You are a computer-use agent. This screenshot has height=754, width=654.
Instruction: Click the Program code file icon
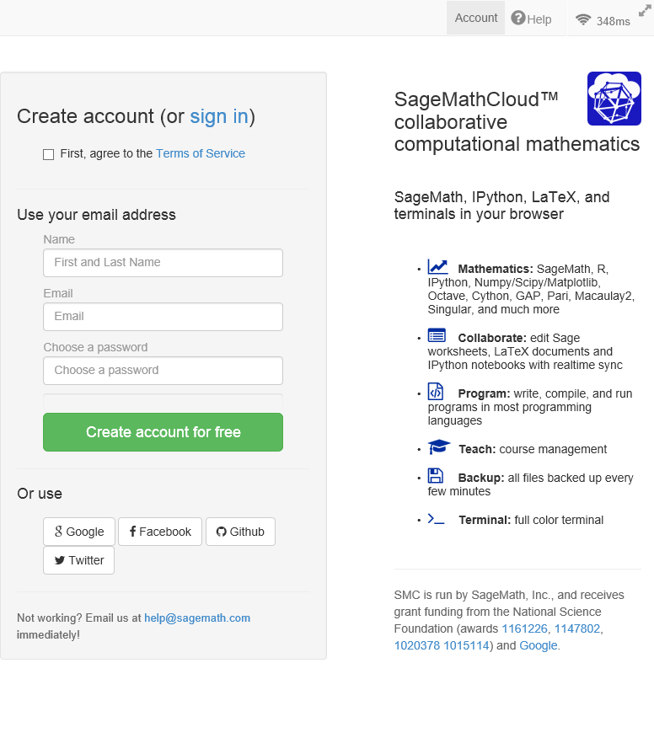(x=436, y=392)
